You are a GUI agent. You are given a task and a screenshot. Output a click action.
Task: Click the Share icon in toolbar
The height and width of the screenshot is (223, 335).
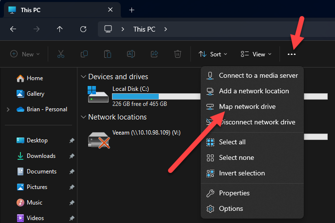(155, 54)
